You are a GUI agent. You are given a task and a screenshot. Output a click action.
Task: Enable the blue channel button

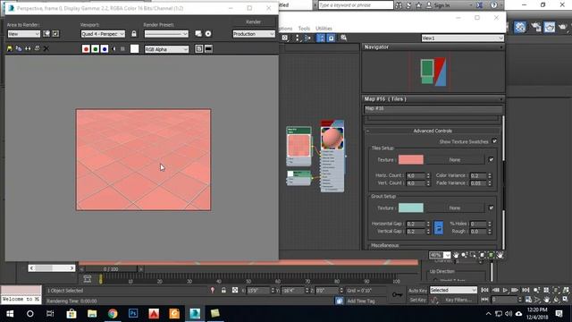point(105,49)
